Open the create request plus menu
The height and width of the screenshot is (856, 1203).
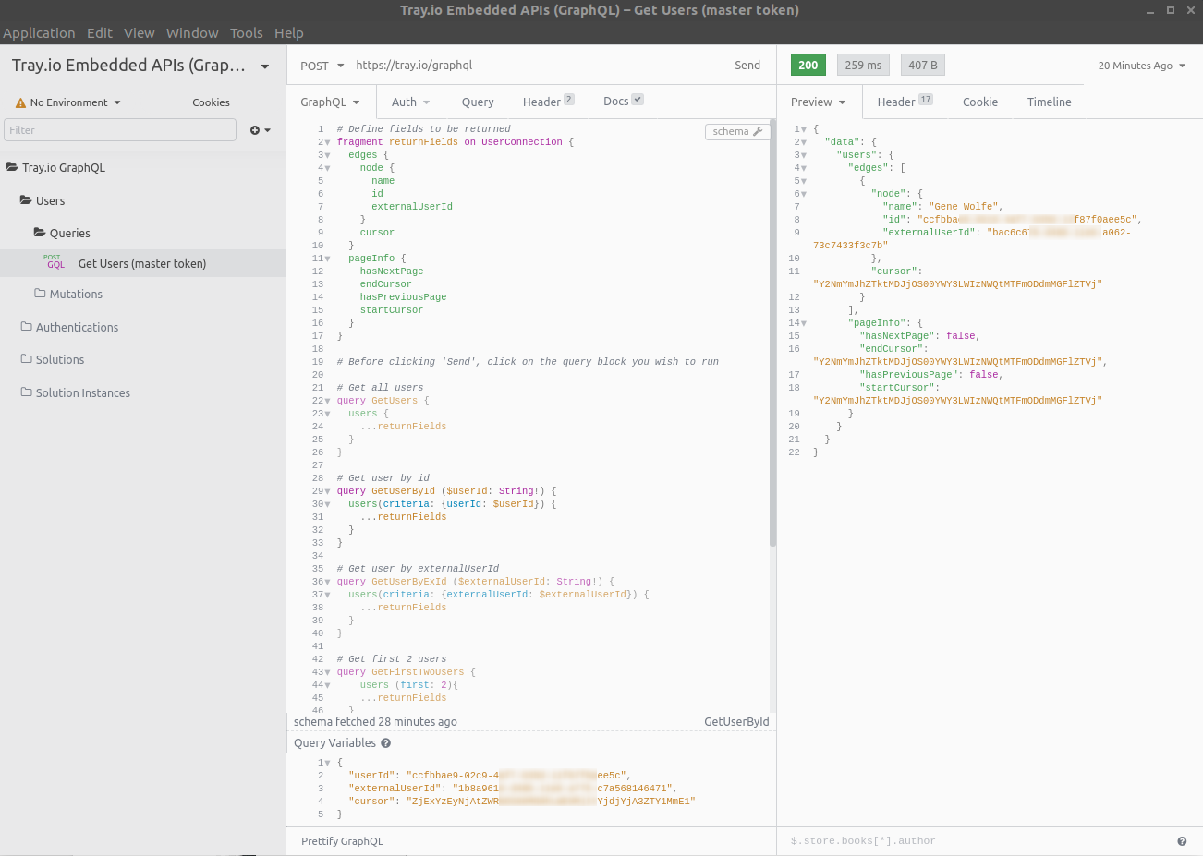click(x=260, y=130)
